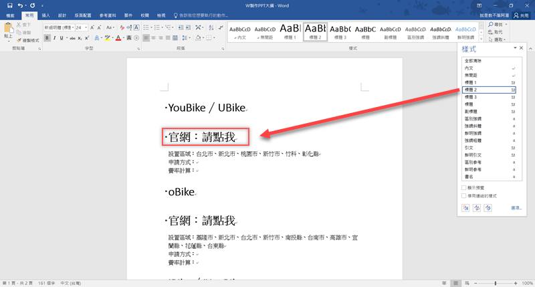Click the bullet list icon
The height and width of the screenshot is (287, 535).
pos(148,27)
